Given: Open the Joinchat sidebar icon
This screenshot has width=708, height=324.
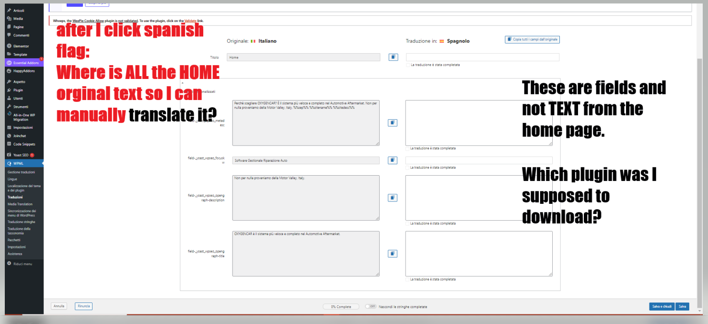Looking at the screenshot, I should [9, 136].
